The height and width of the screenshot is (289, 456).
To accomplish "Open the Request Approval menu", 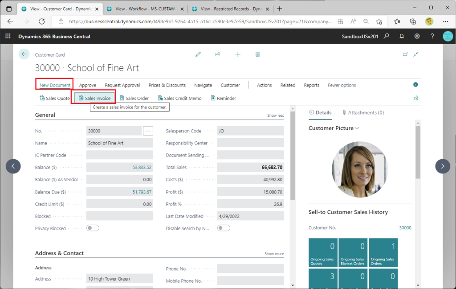I will 122,85.
